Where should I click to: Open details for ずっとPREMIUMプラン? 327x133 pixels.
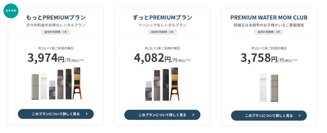(x=162, y=115)
